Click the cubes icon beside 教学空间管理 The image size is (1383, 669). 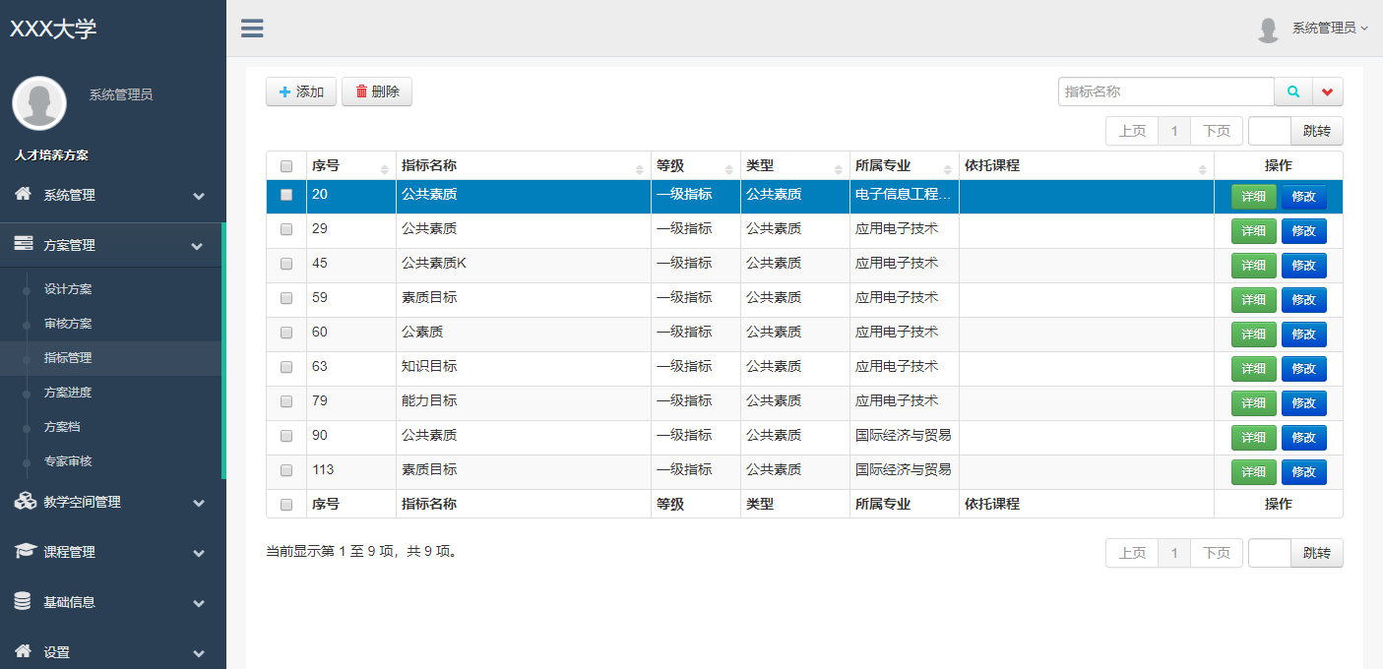click(x=25, y=501)
